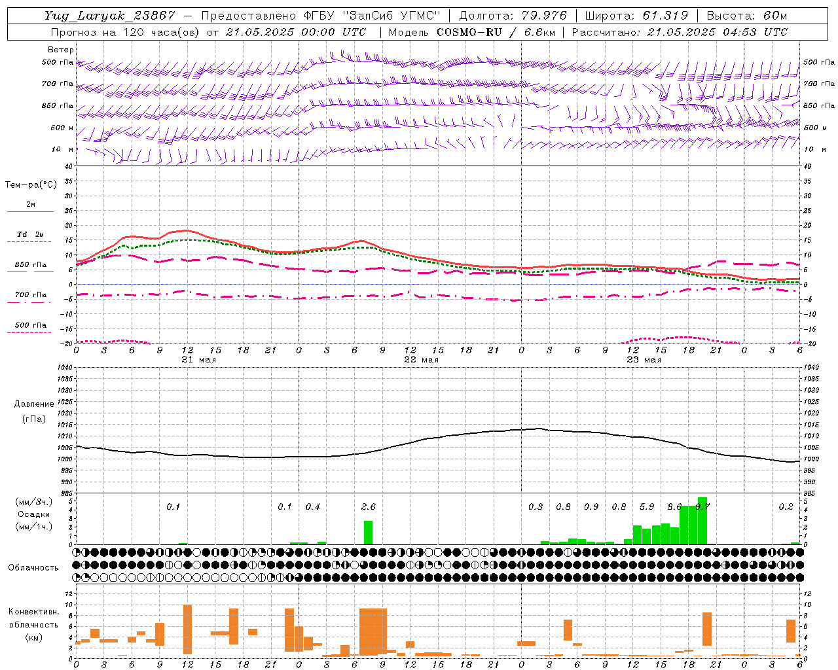Click the Td 2м dew point legend entry

coord(31,234)
